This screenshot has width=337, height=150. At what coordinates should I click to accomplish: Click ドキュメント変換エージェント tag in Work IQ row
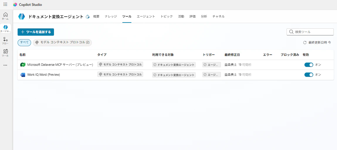(x=174, y=75)
